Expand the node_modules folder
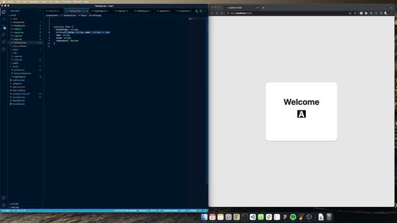This screenshot has height=223, width=397. 20,46
